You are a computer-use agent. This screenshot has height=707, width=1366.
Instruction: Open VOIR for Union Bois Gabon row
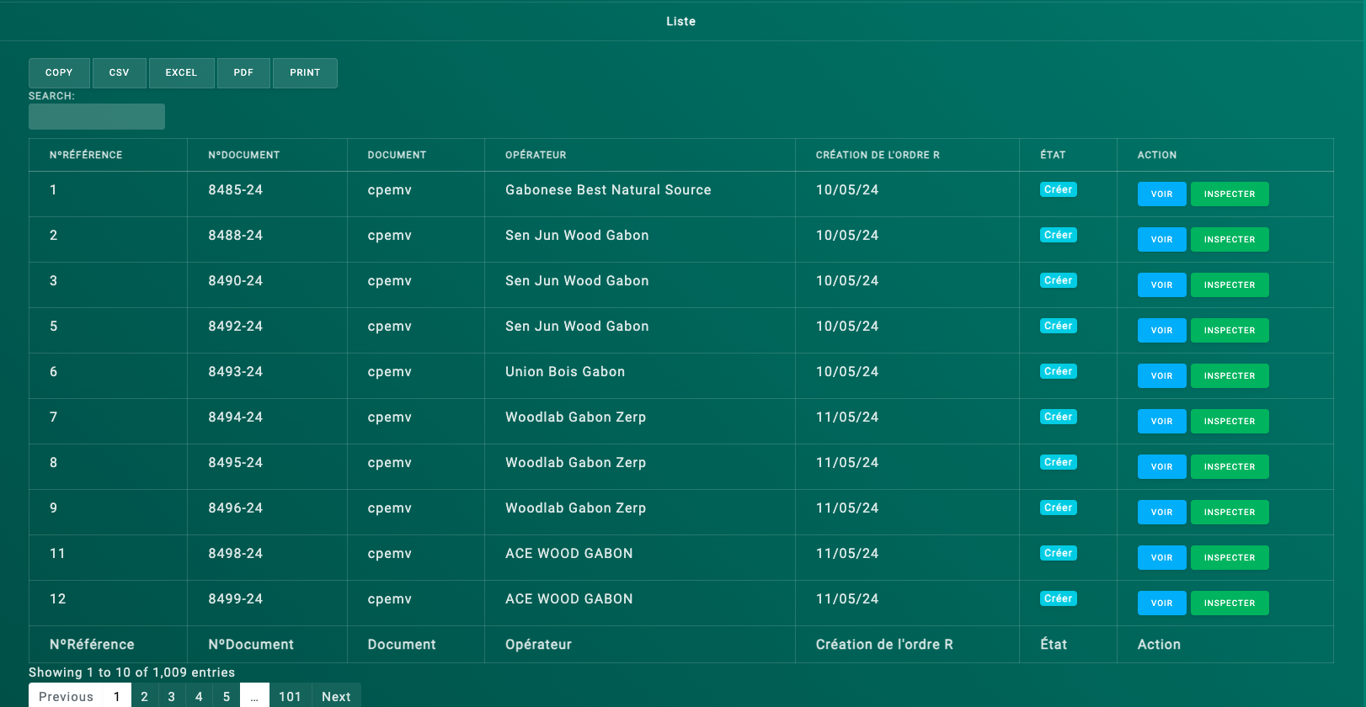click(x=1162, y=376)
